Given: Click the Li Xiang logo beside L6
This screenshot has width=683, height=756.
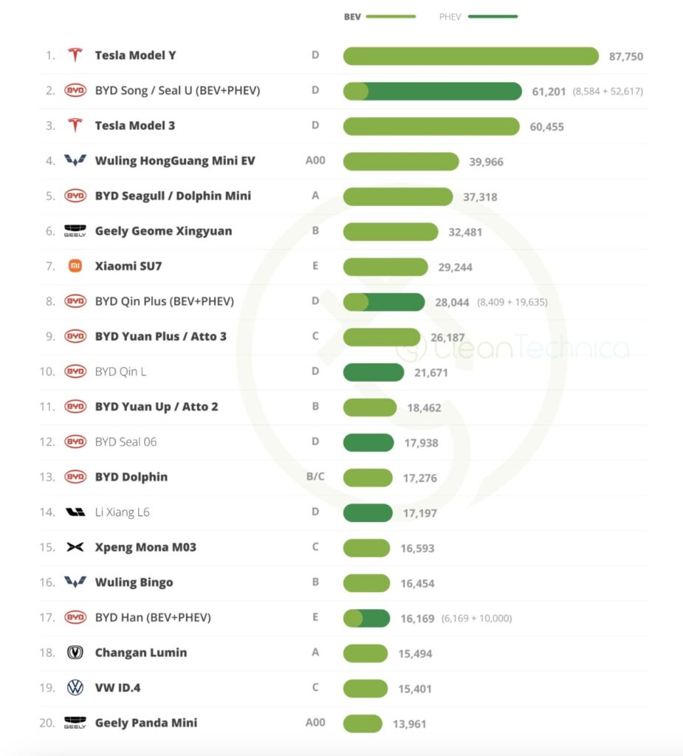Looking at the screenshot, I should (75, 512).
